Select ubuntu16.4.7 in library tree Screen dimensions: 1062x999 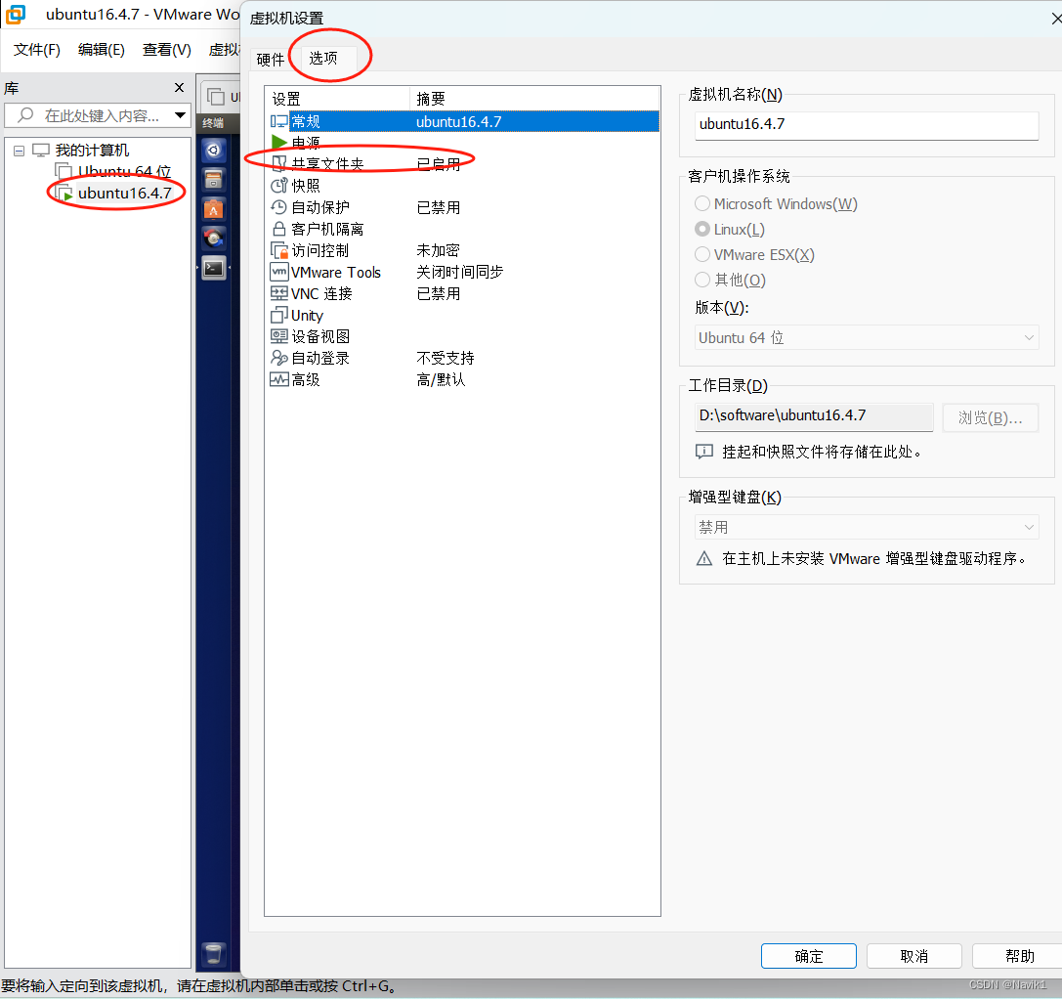pos(124,194)
